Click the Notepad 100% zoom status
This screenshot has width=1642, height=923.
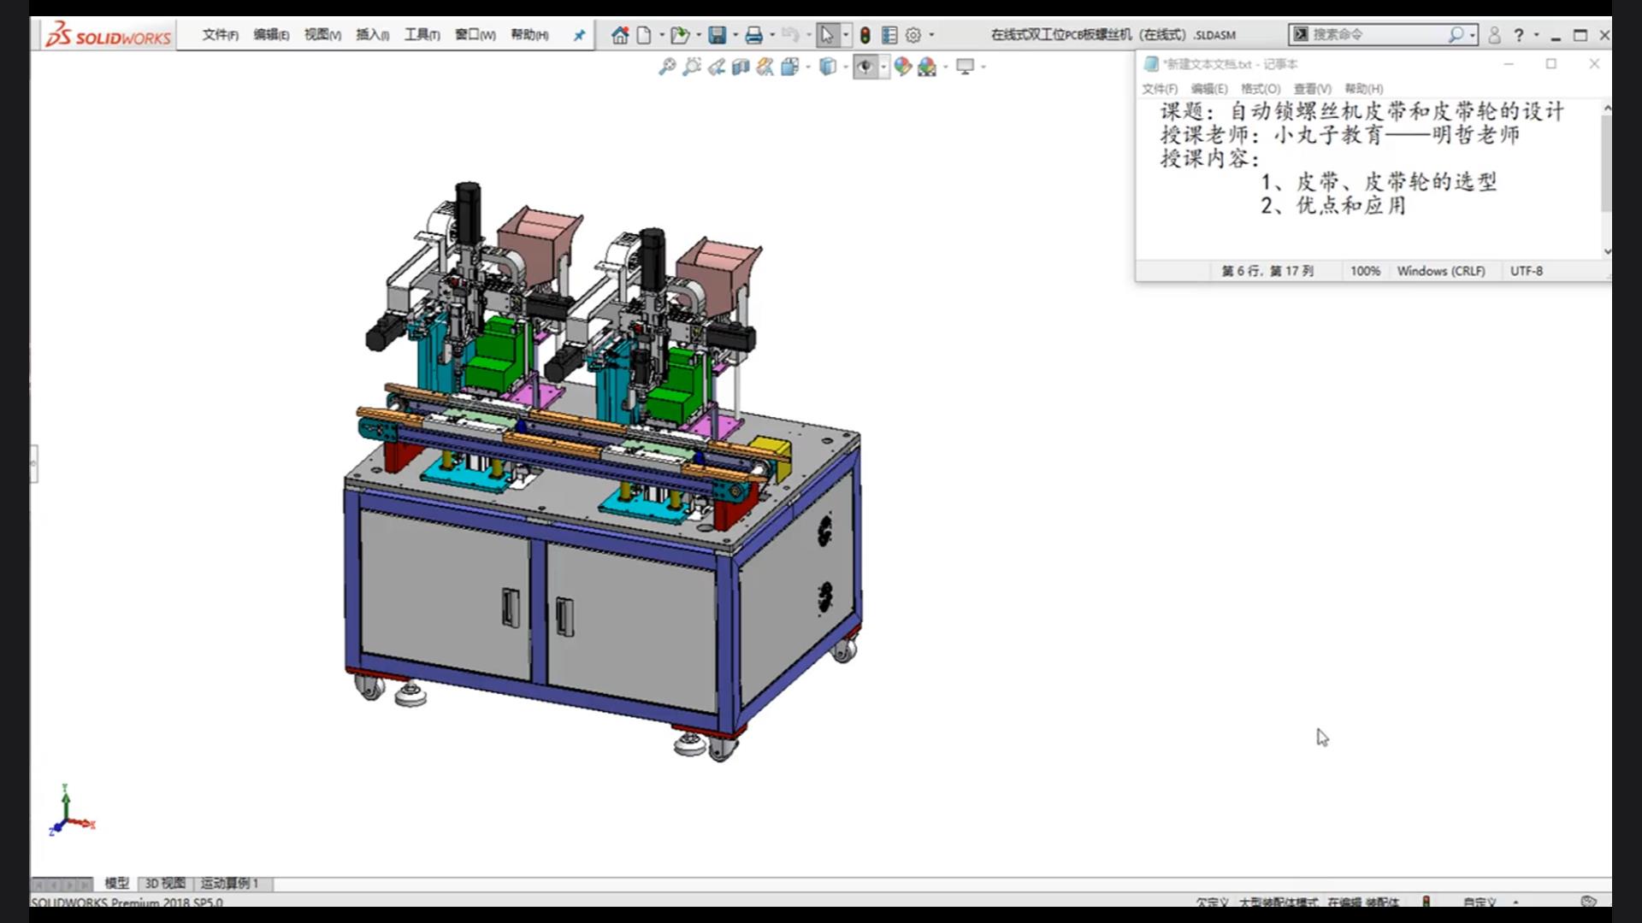(1365, 271)
